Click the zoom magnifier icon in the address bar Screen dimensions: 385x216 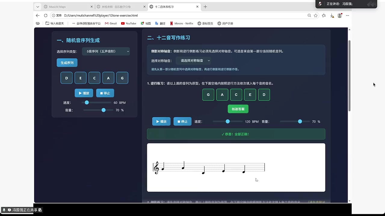point(309,15)
